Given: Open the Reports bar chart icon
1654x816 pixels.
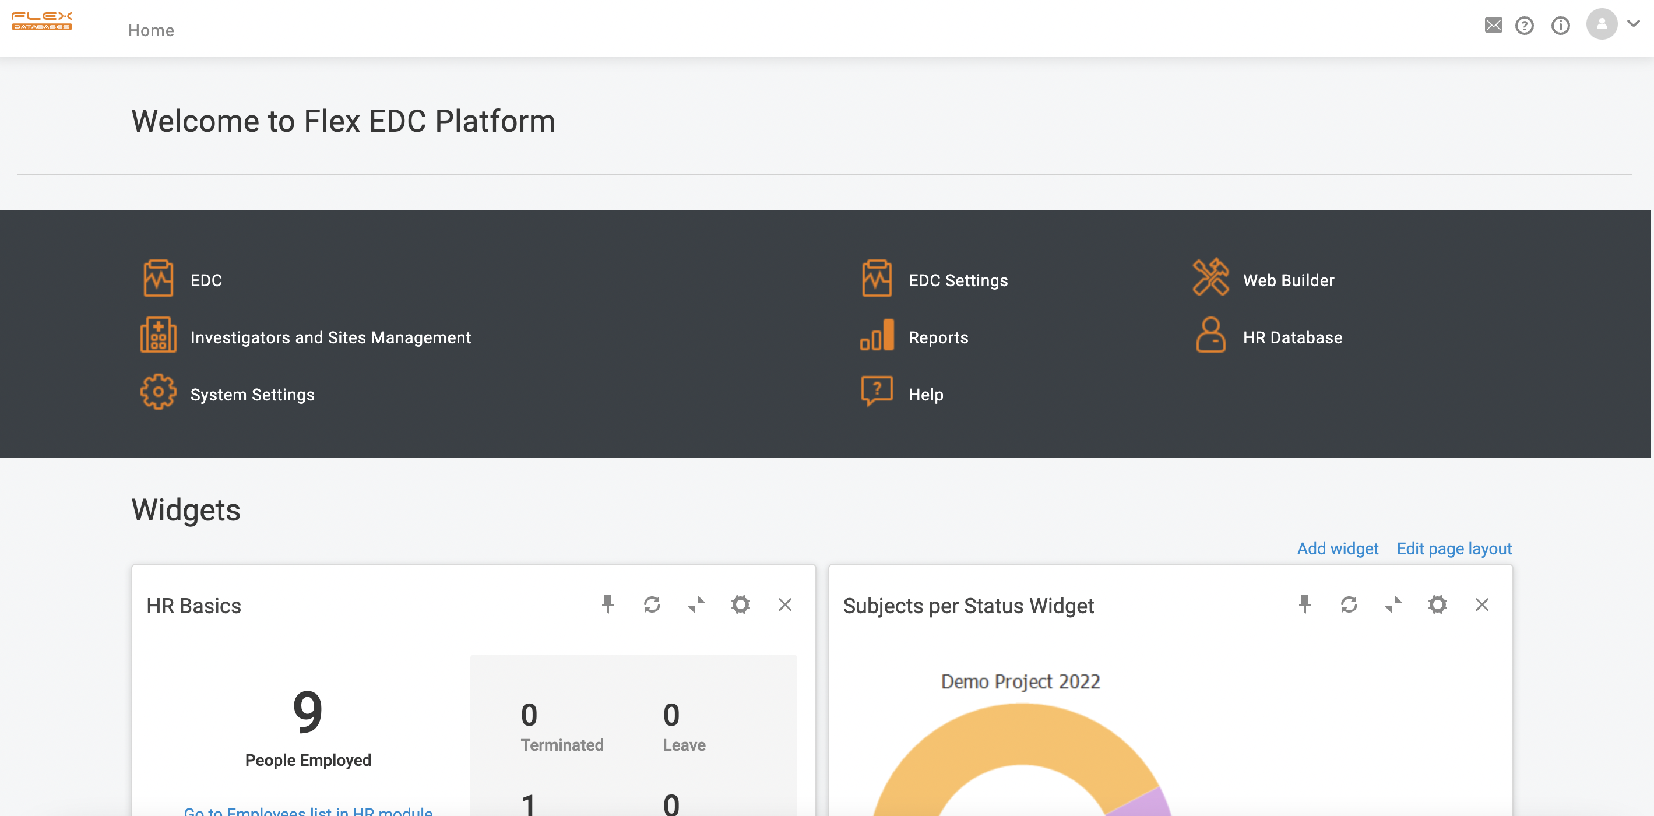Looking at the screenshot, I should point(877,336).
